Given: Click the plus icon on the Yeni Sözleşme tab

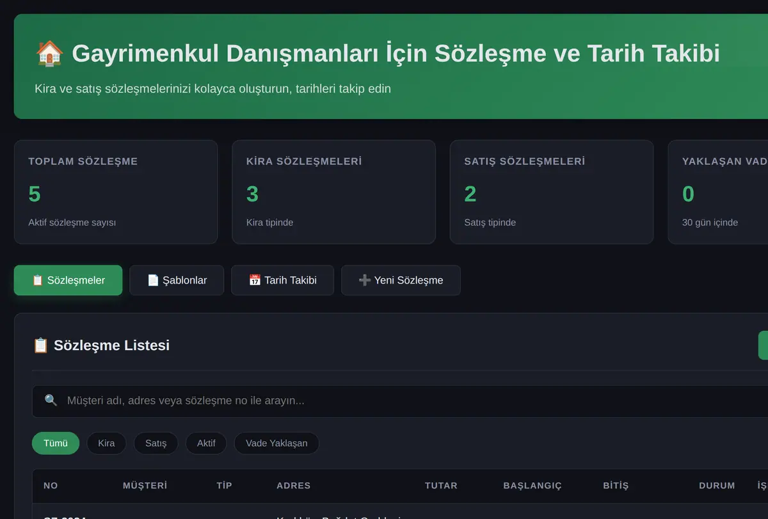Looking at the screenshot, I should 365,280.
